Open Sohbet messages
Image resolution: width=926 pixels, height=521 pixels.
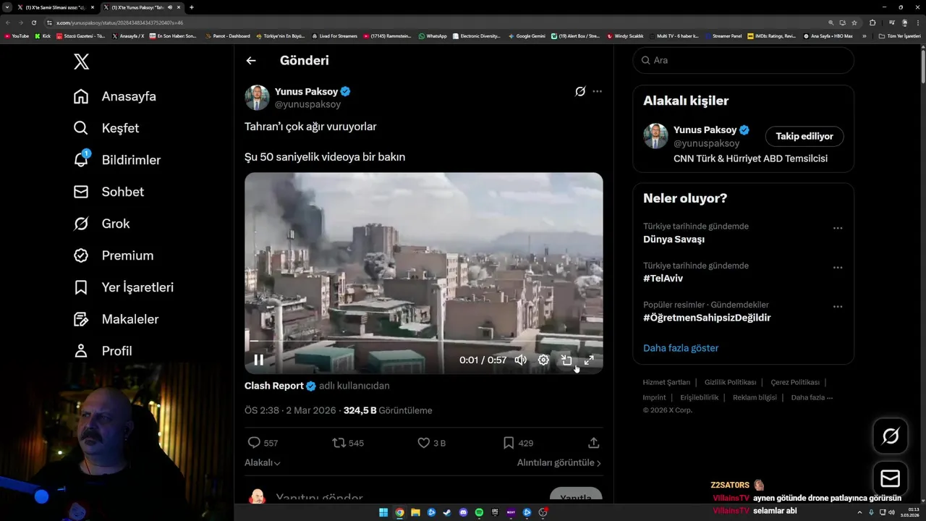[x=109, y=192]
